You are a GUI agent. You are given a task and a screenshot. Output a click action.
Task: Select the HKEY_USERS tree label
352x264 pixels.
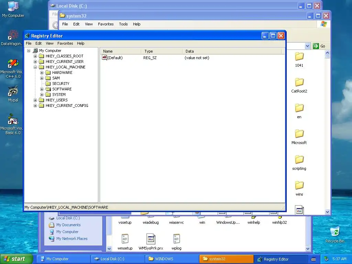57,100
